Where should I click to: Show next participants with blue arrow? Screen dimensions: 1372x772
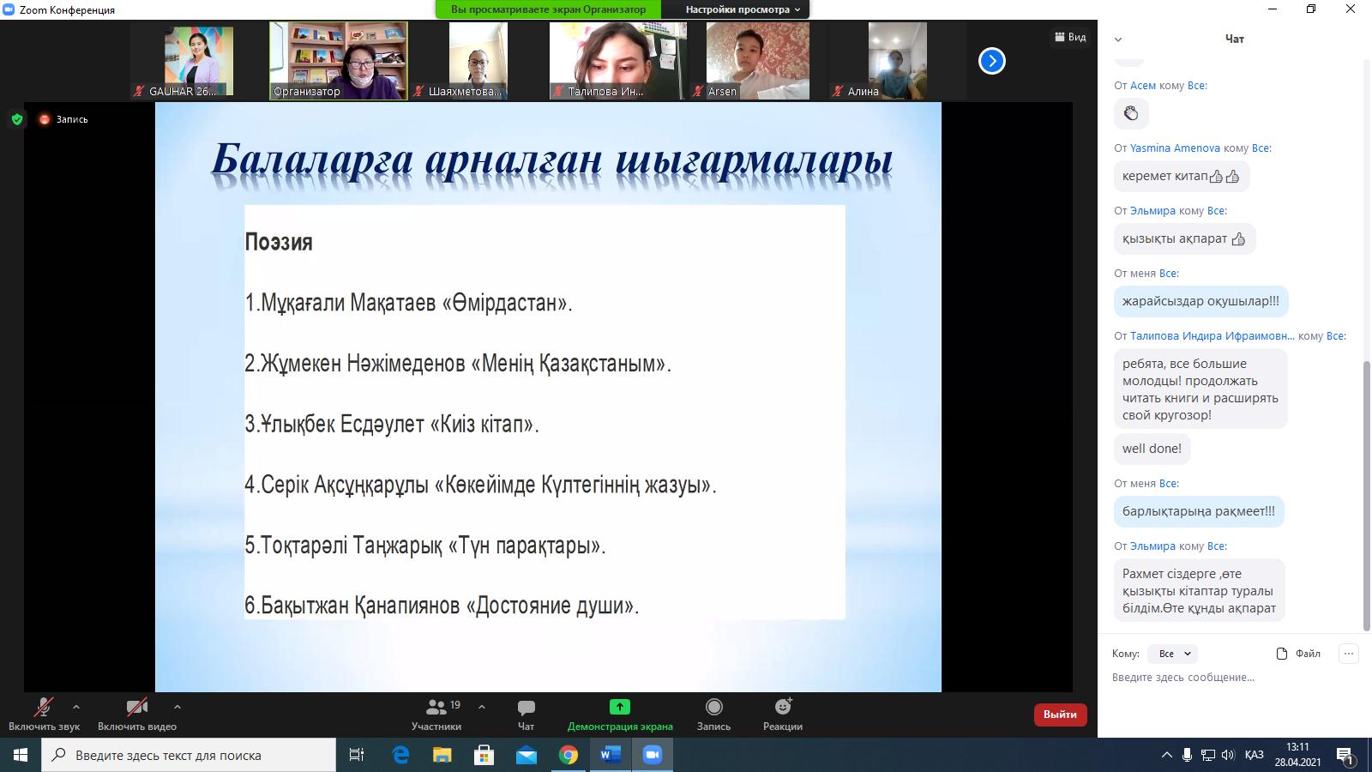(992, 61)
